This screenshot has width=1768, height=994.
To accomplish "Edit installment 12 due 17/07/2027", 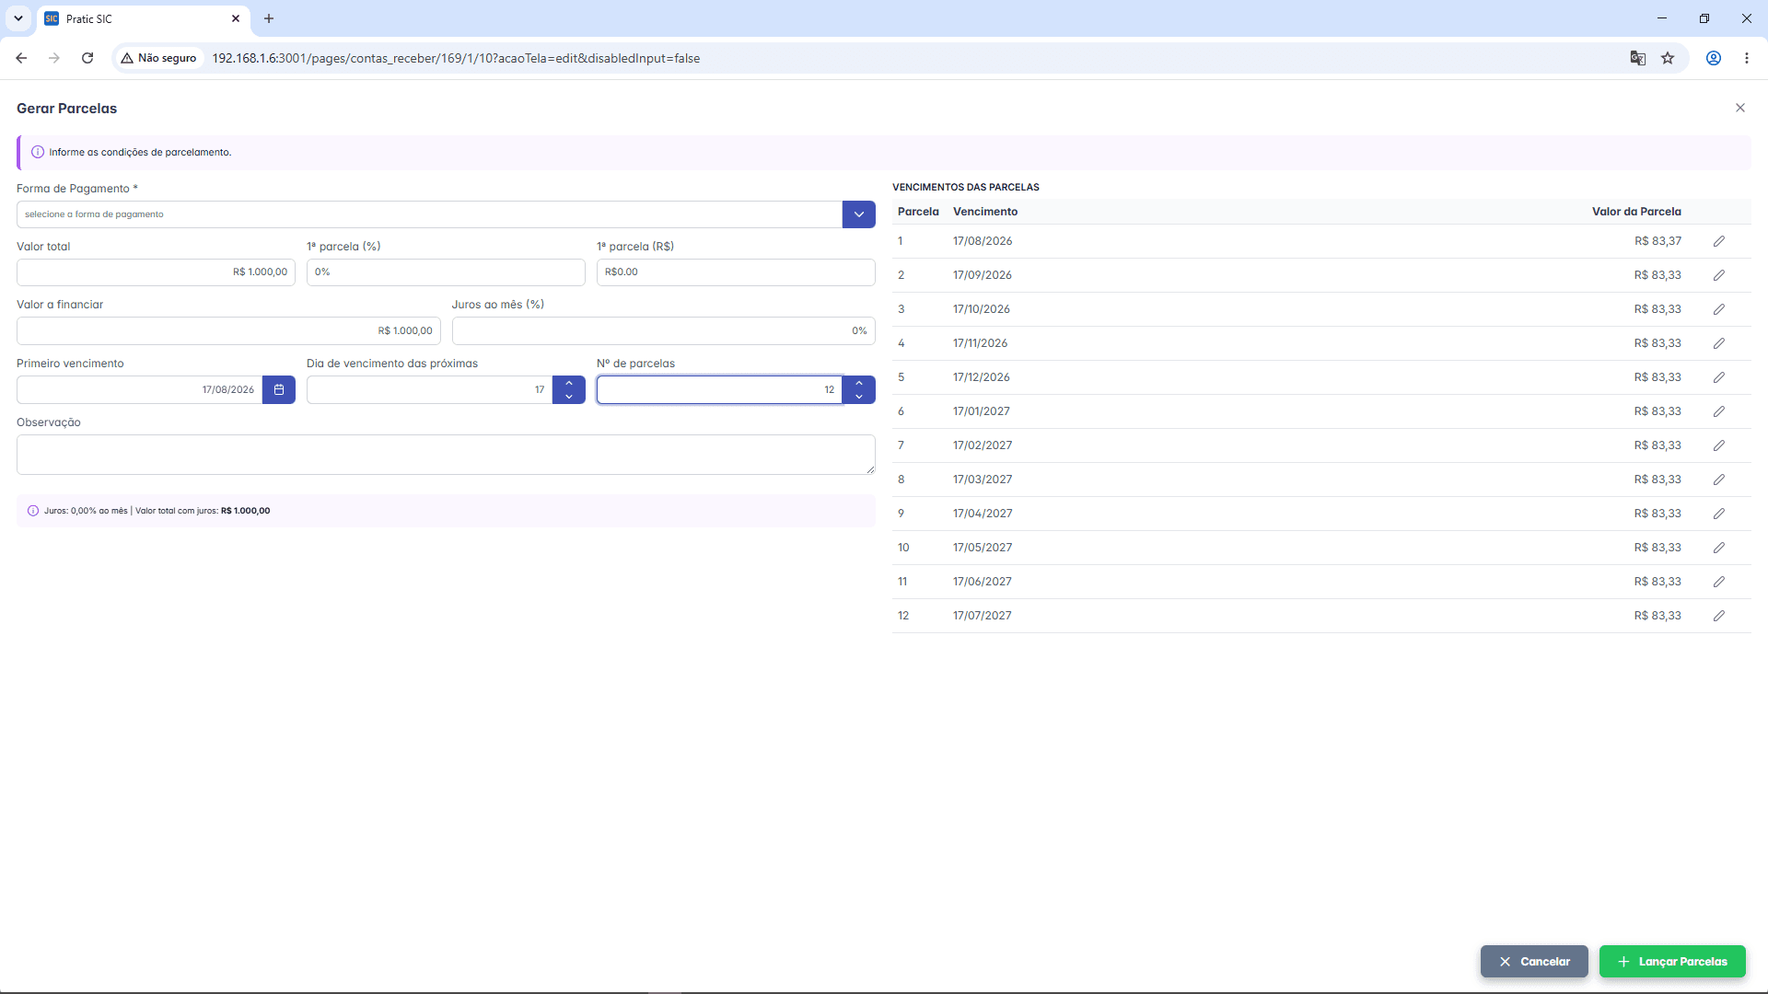I will pos(1718,616).
